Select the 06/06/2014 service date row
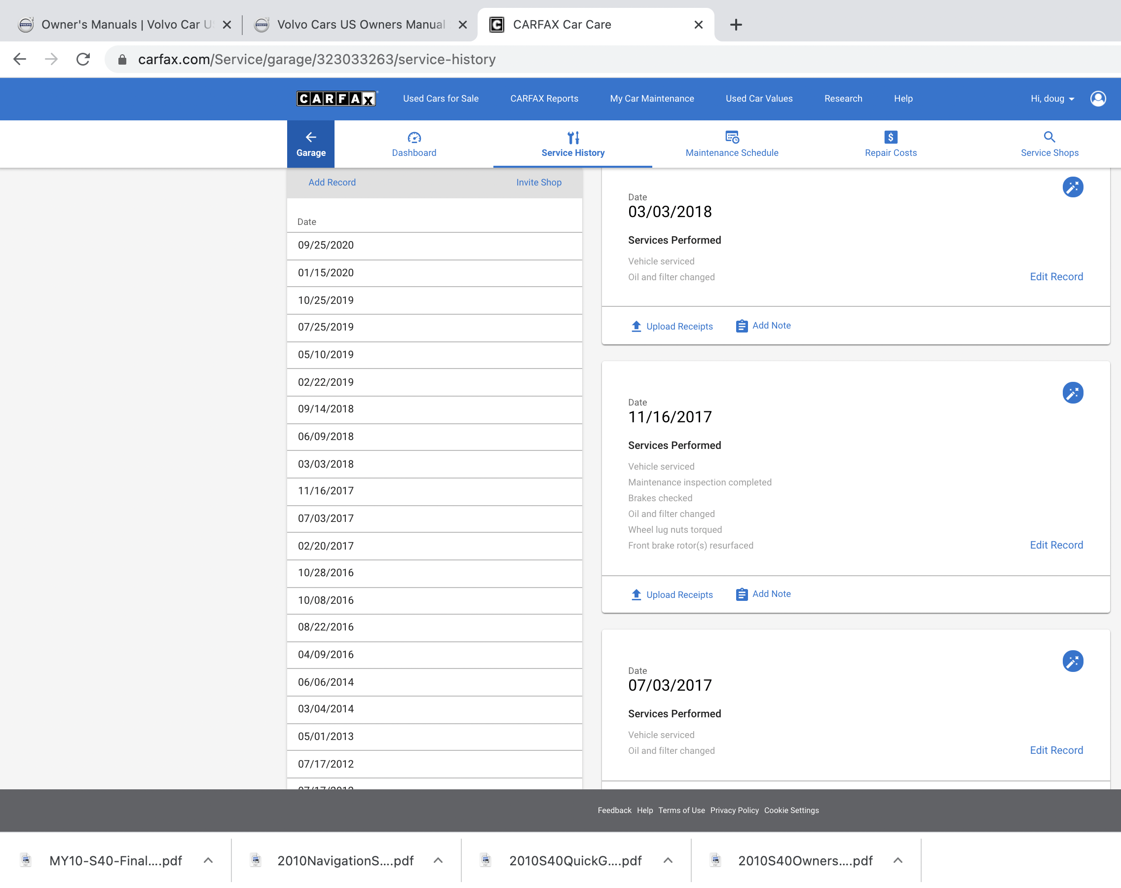 coord(434,682)
